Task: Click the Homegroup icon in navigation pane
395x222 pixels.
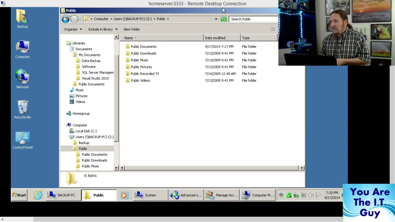Action: [69, 114]
